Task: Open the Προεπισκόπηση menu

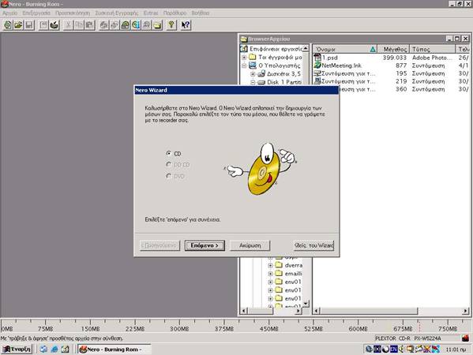Action: pos(73,13)
